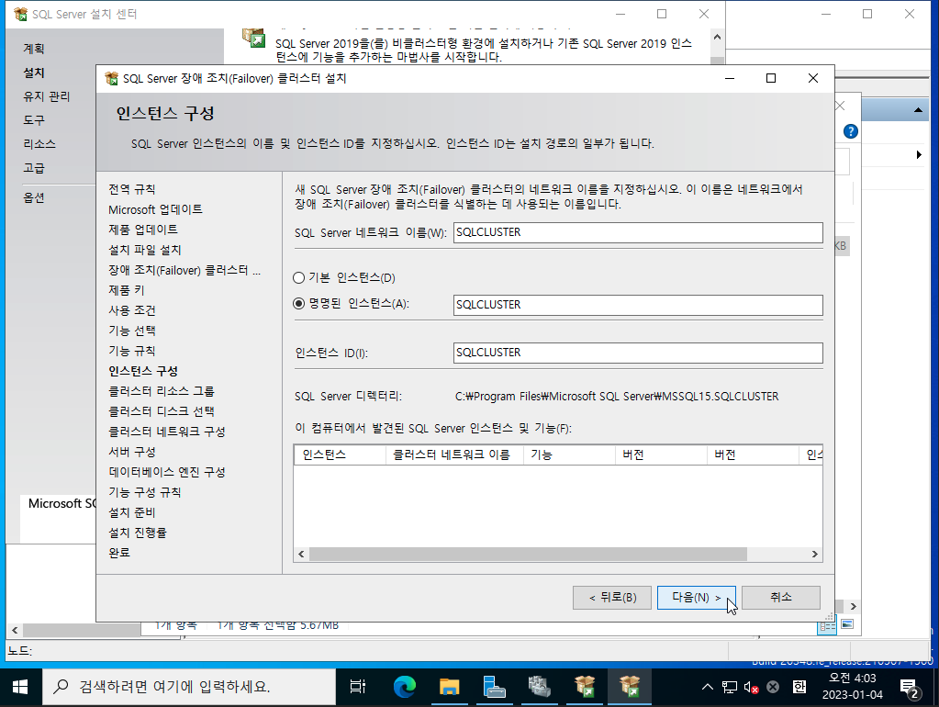Screen dimensions: 939x707
Task: Open Server Manager from the taskbar
Action: tap(494, 687)
